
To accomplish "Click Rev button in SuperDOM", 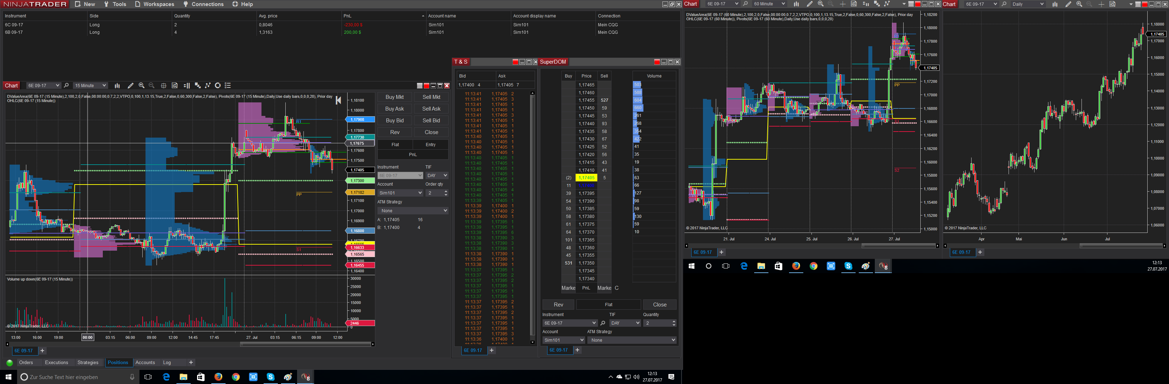I will click(x=558, y=305).
